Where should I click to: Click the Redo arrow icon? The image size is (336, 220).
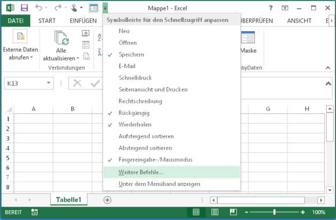pyautogui.click(x=58, y=8)
